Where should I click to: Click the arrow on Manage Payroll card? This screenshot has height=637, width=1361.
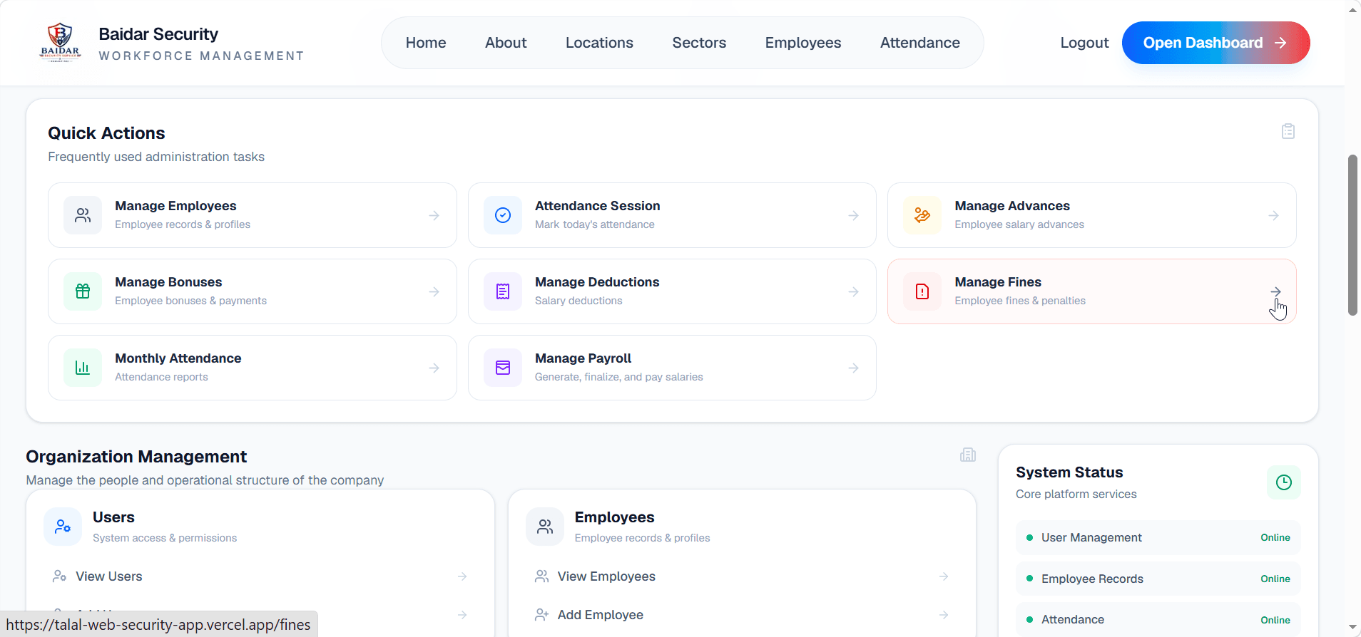(854, 368)
